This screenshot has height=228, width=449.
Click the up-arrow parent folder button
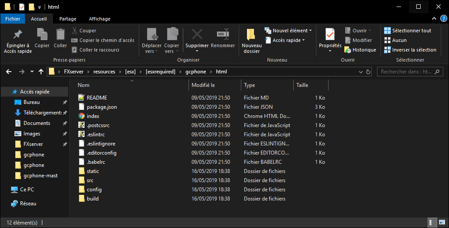tap(41, 72)
